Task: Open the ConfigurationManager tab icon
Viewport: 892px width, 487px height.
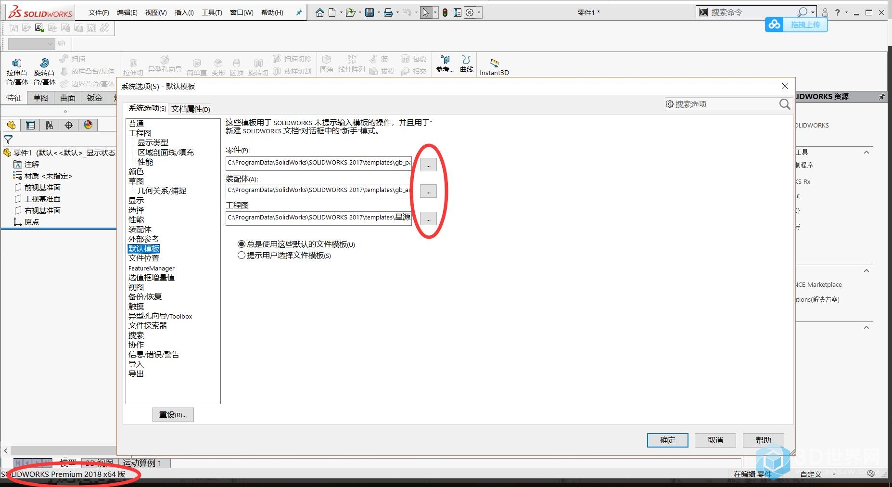Action: point(50,125)
